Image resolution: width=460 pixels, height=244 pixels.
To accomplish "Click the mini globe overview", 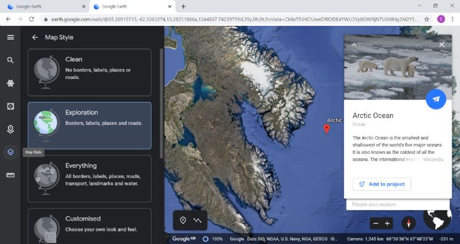I will [437, 219].
